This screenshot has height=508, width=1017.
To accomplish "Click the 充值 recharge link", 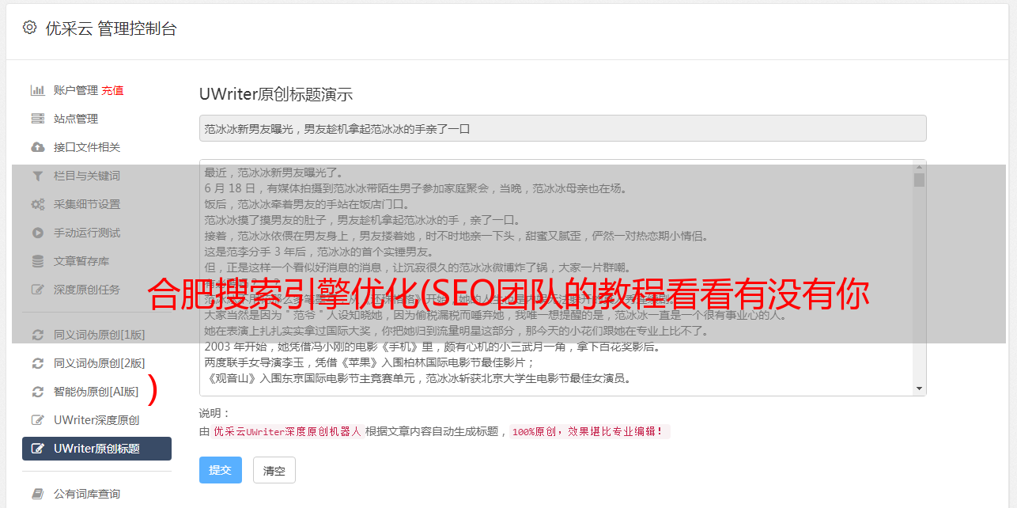I will click(x=112, y=90).
